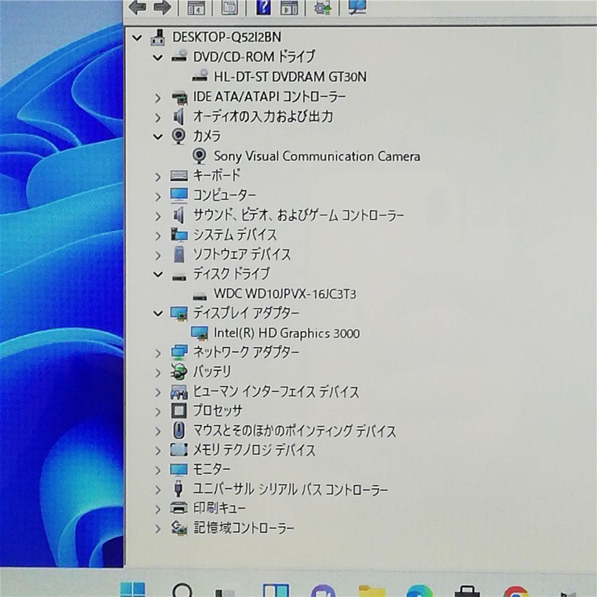Image resolution: width=597 pixels, height=597 pixels.
Task: Click the コンピューター monitor icon
Action: pos(179,195)
